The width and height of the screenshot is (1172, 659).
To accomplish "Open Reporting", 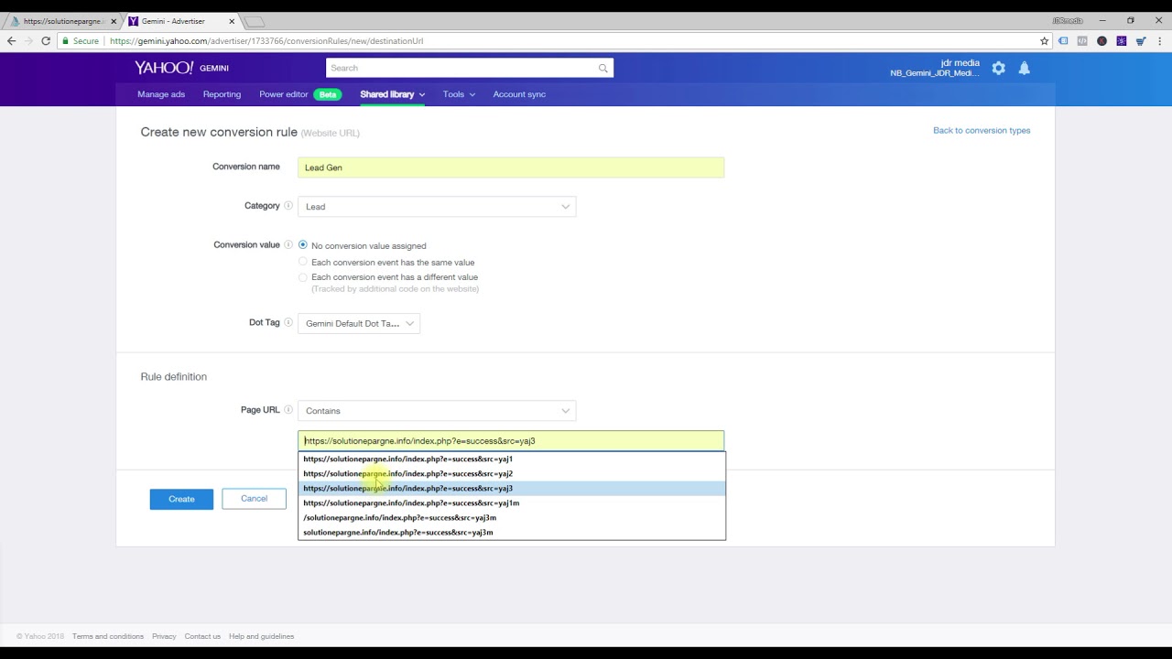I will tap(222, 94).
